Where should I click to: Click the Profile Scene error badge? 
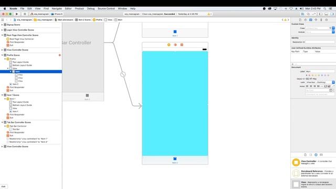59,55
